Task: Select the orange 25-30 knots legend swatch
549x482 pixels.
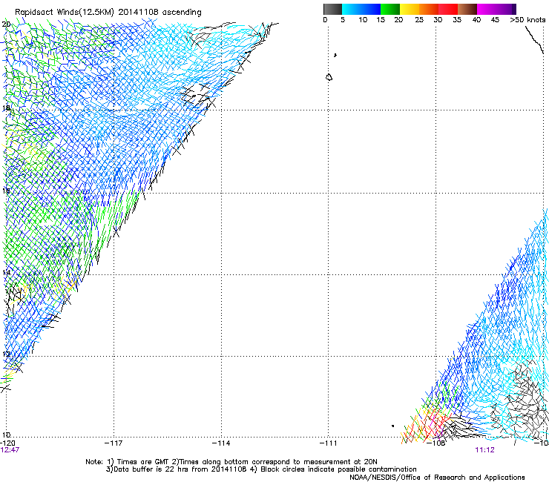Action: click(x=429, y=9)
